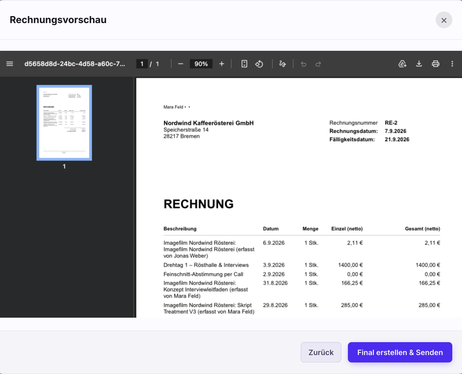Click Nordwind Kaffeerösterei GmbH recipient name
The height and width of the screenshot is (374, 462).
click(208, 123)
